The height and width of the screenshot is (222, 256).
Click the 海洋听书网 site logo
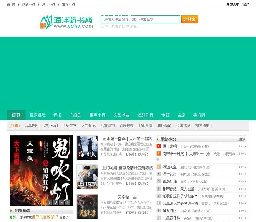point(66,22)
